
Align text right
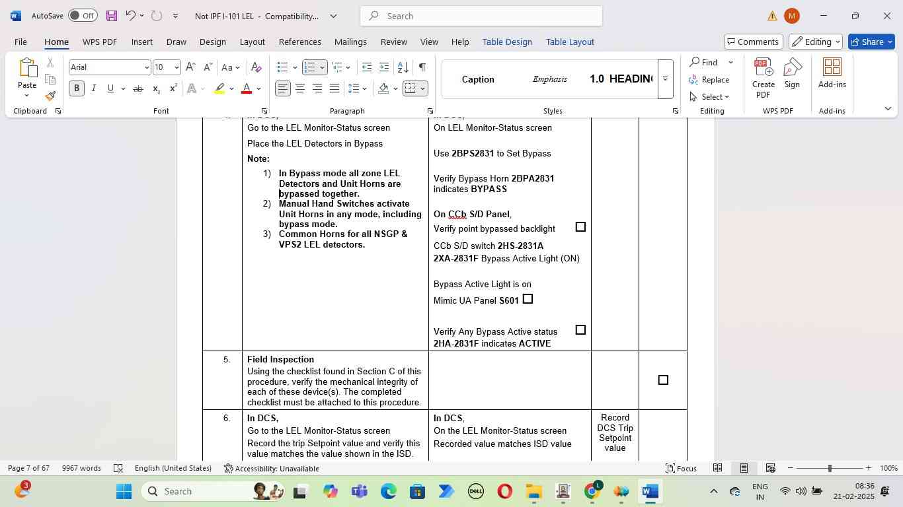(x=317, y=88)
